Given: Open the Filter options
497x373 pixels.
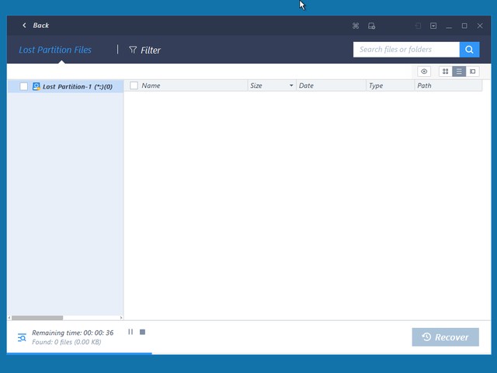Looking at the screenshot, I should [x=145, y=50].
